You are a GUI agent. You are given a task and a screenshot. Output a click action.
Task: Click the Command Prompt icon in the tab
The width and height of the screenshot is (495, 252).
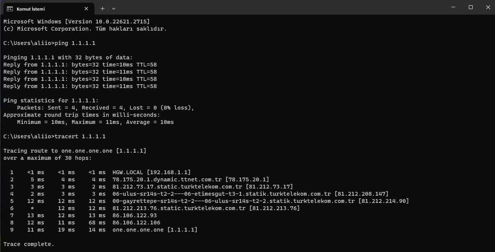click(x=10, y=9)
